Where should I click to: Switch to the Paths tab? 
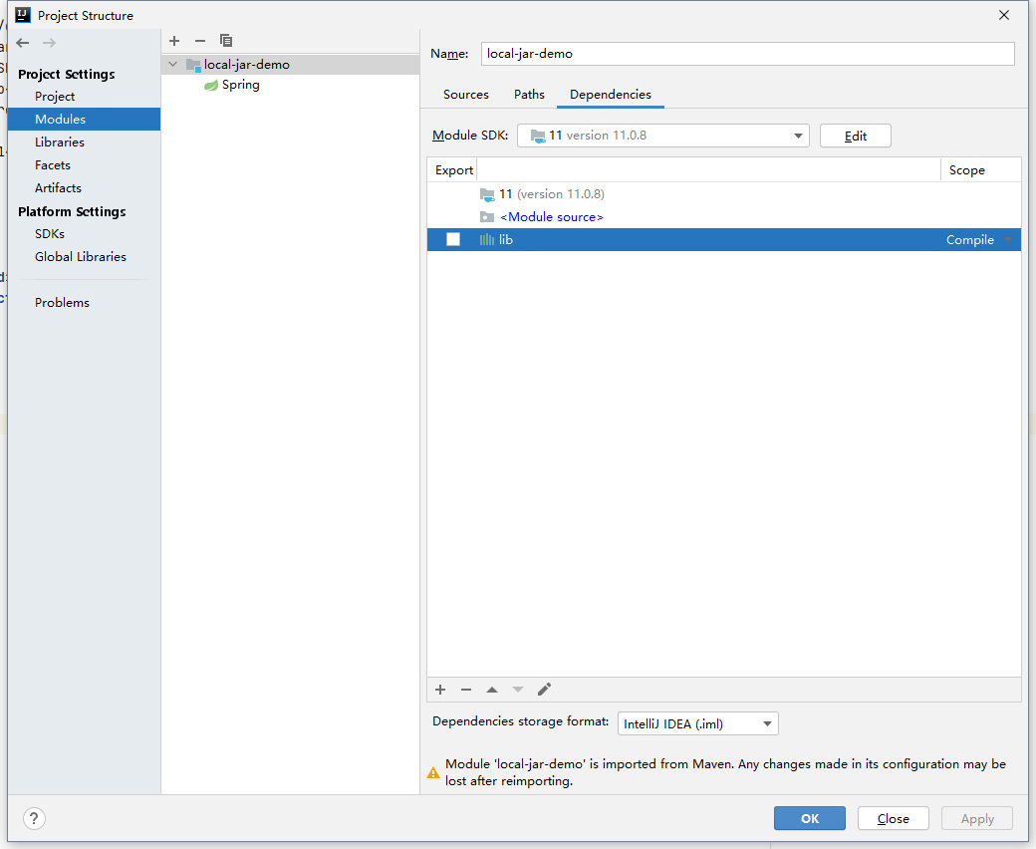[x=529, y=95]
